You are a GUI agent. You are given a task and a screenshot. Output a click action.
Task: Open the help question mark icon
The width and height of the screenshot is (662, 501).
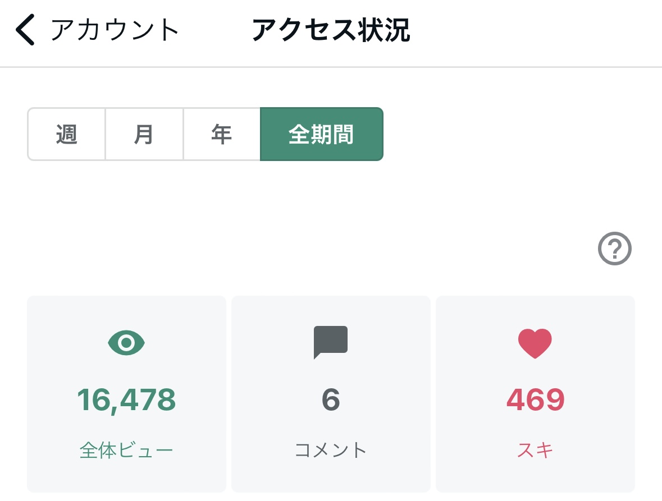[x=614, y=249]
